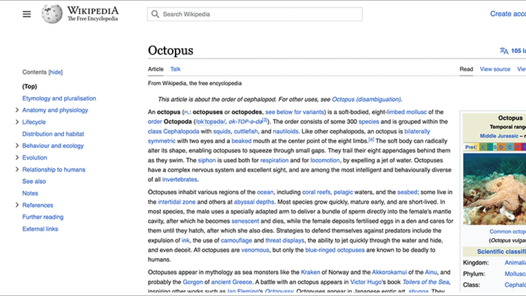Viewport: 526px width, 296px height.
Task: Click the Wikipedia globe logo
Action: click(52, 14)
